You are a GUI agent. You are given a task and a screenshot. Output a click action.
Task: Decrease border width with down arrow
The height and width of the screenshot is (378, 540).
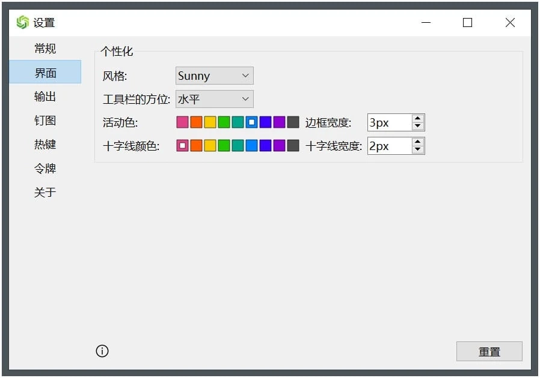[418, 126]
